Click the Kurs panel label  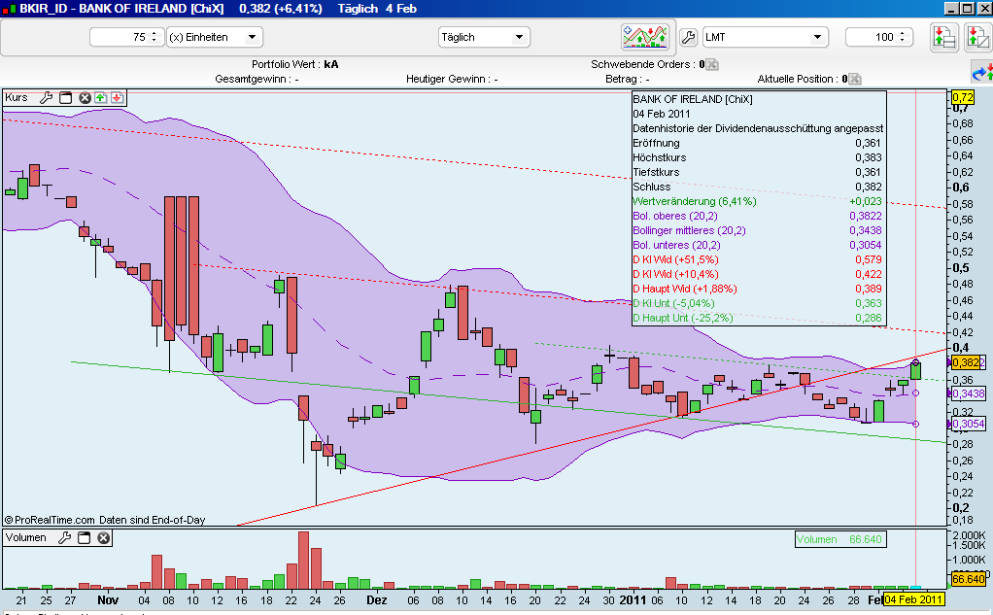tap(17, 97)
